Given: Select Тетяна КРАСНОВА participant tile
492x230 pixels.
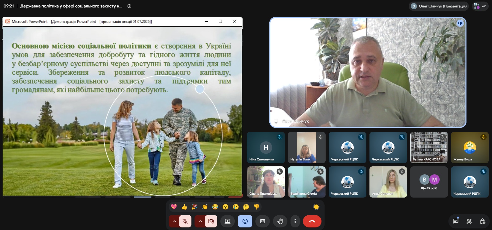Looking at the screenshot, I should pos(429,148).
